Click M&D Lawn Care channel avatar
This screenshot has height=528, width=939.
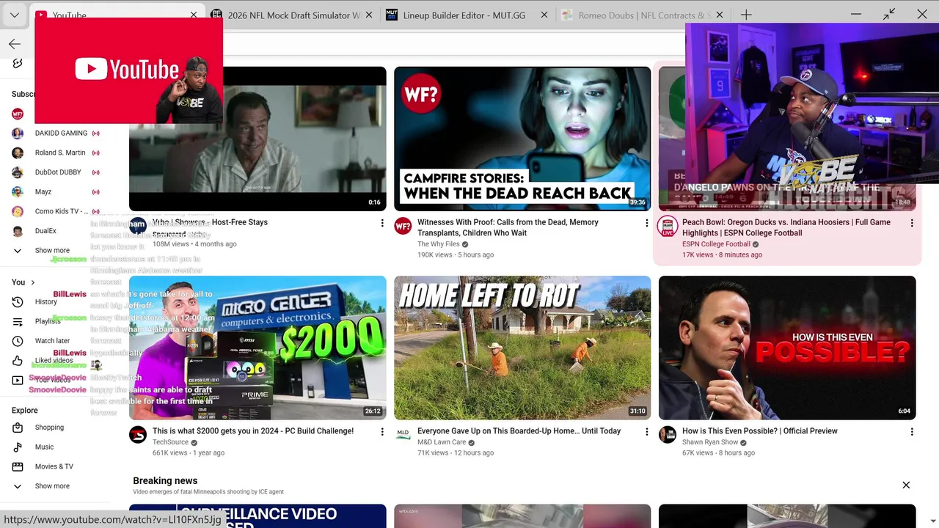pyautogui.click(x=403, y=435)
